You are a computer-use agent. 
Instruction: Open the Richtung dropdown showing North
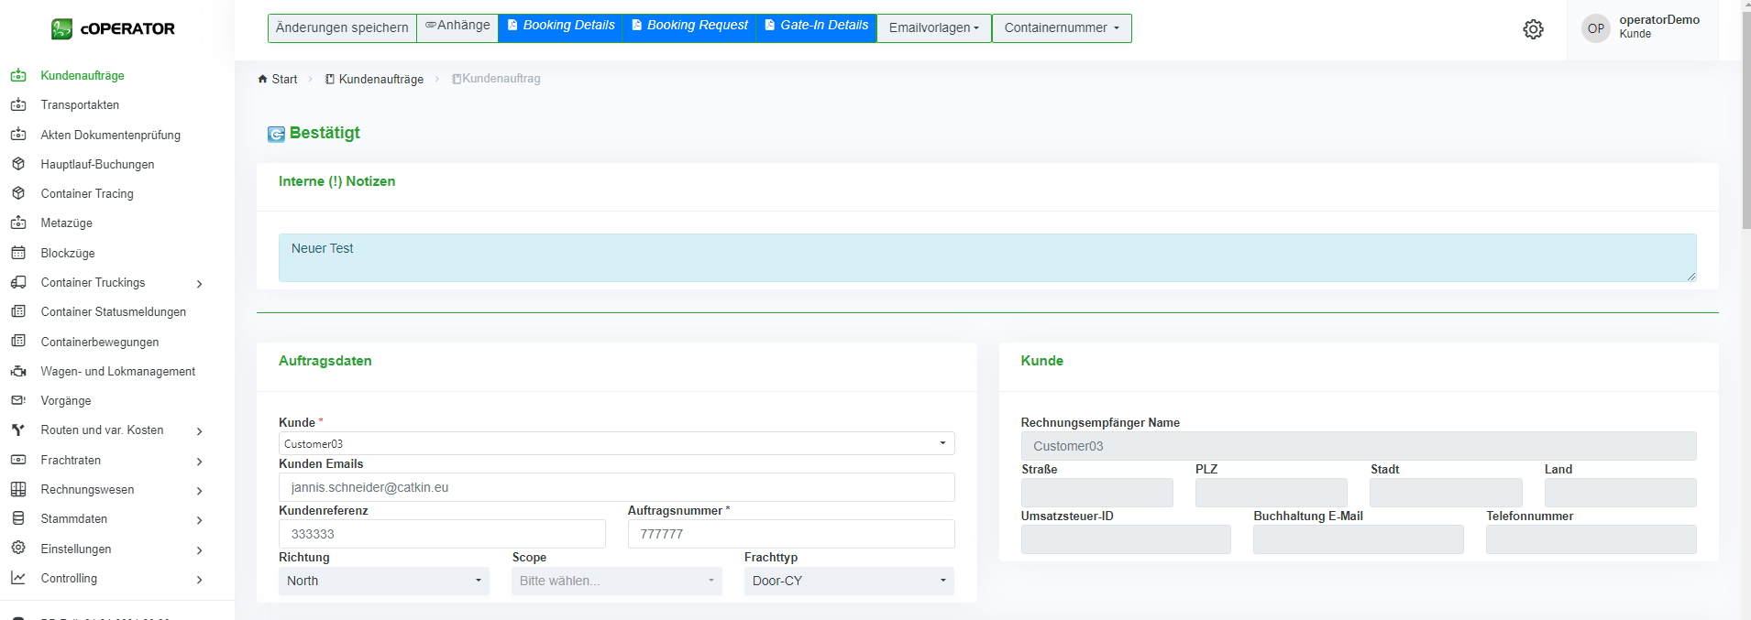point(383,581)
